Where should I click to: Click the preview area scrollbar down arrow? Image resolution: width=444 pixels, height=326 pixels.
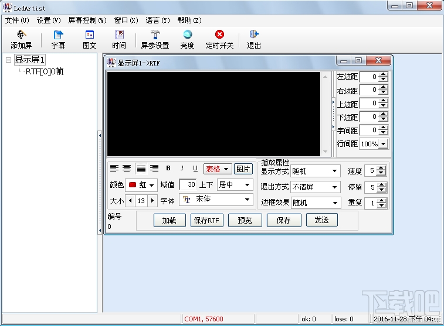click(325, 152)
